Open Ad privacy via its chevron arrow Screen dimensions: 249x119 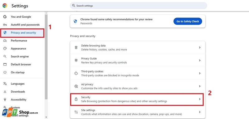(x=200, y=86)
